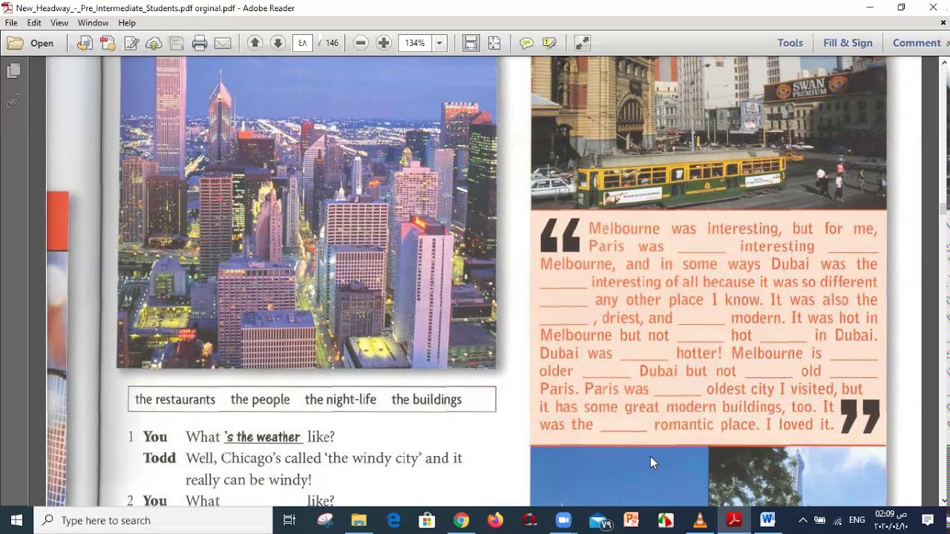This screenshot has height=534, width=950.
Task: Click the 134% zoom value field
Action: click(x=416, y=43)
